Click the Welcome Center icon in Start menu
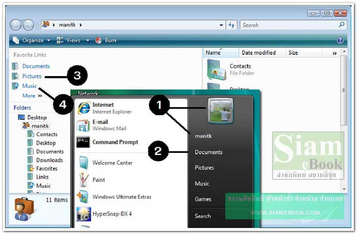This screenshot has width=357, height=234. click(84, 162)
